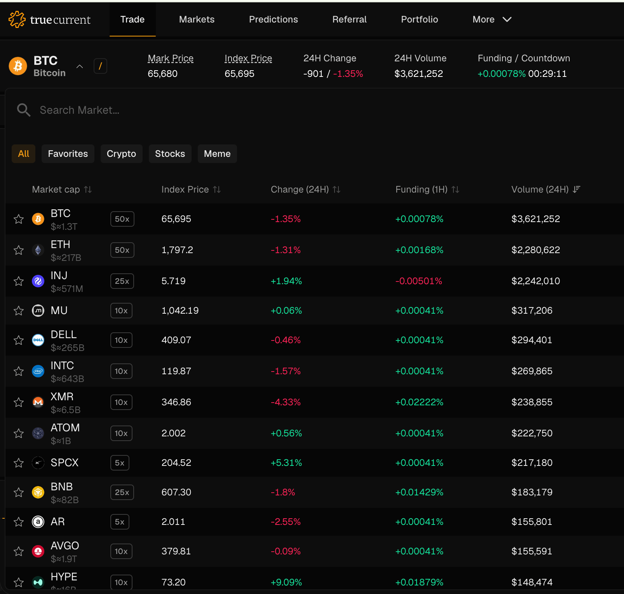This screenshot has width=624, height=594.
Task: Click the AVGO row ticker name
Action: pyautogui.click(x=65, y=546)
